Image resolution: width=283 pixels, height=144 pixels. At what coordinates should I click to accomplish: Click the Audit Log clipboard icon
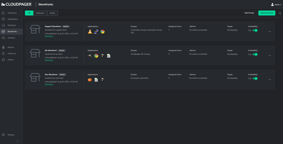pos(3,53)
